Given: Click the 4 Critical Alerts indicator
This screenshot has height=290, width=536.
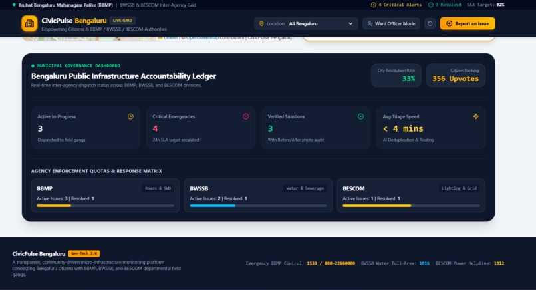Looking at the screenshot, I should [396, 5].
